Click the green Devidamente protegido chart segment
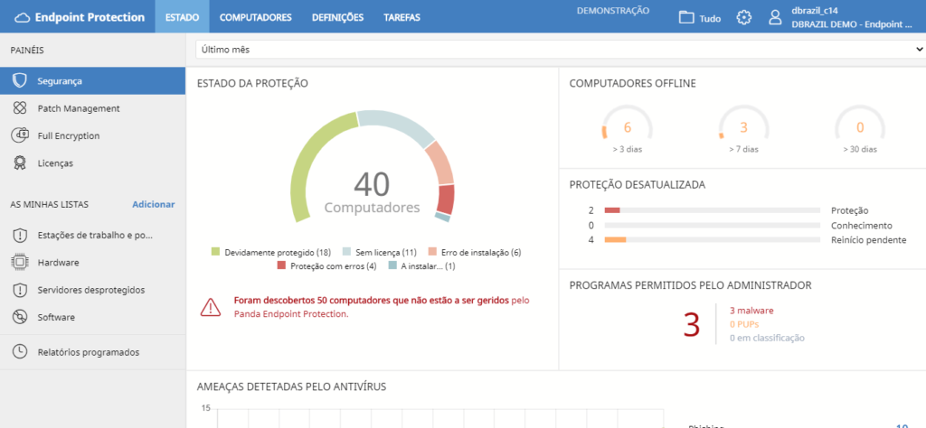This screenshot has width=926, height=428. point(307,159)
